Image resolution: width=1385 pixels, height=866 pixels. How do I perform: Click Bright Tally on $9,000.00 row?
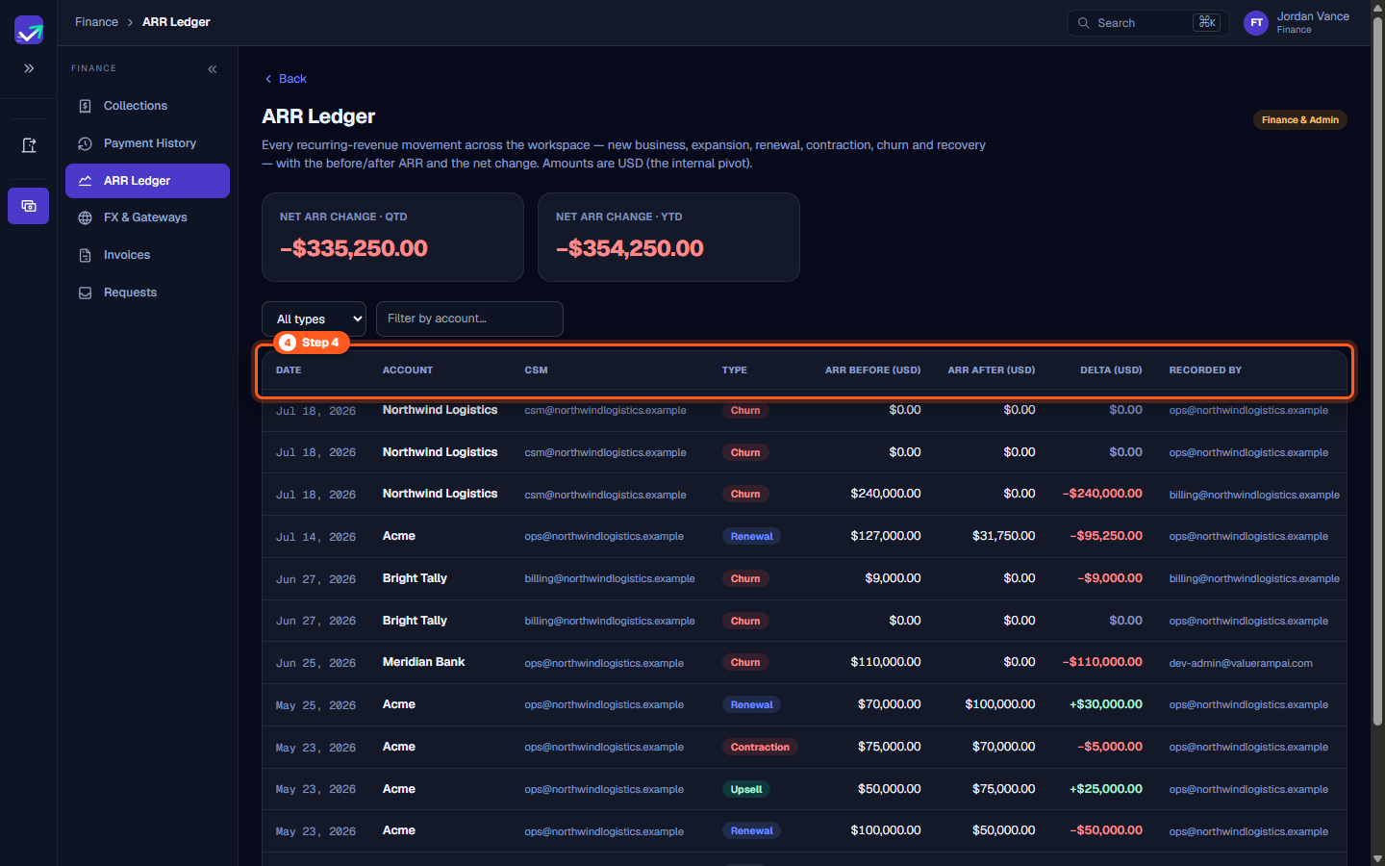point(415,578)
